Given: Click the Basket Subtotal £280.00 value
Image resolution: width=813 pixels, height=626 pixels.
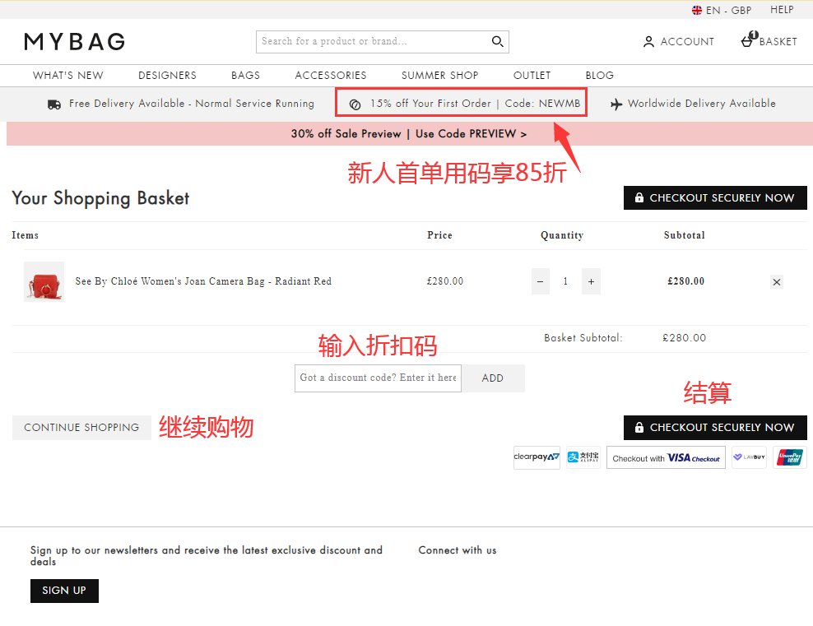Looking at the screenshot, I should [x=685, y=338].
